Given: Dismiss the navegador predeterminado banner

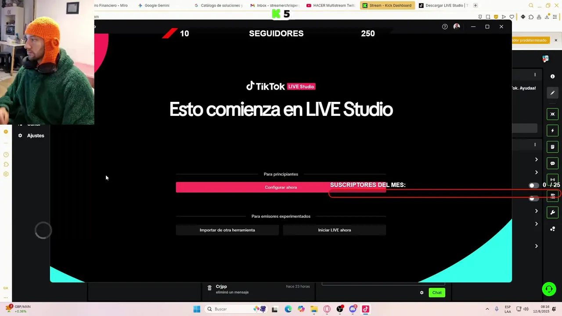Looking at the screenshot, I should tap(556, 40).
